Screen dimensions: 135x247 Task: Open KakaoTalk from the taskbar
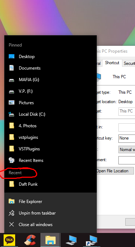point(9,240)
